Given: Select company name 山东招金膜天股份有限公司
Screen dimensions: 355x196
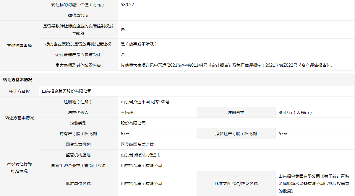Looking at the screenshot, I should 67,91.
